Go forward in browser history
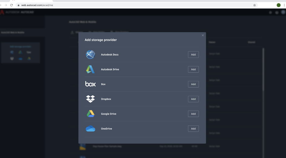 pyautogui.click(x=6, y=5)
